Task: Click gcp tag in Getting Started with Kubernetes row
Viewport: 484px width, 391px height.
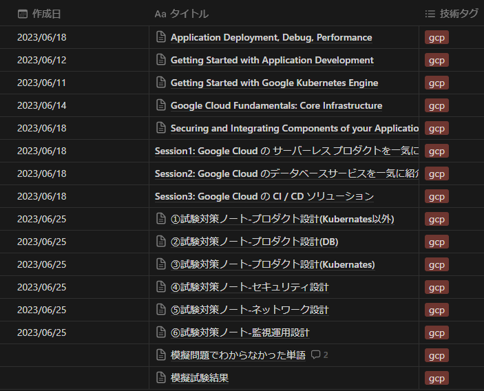Action: click(436, 83)
